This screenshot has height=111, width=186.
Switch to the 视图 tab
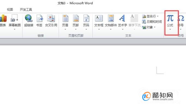pos(10,9)
